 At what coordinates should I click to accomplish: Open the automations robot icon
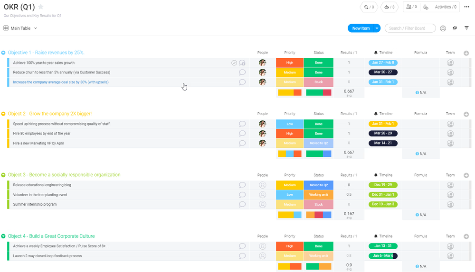[389, 7]
